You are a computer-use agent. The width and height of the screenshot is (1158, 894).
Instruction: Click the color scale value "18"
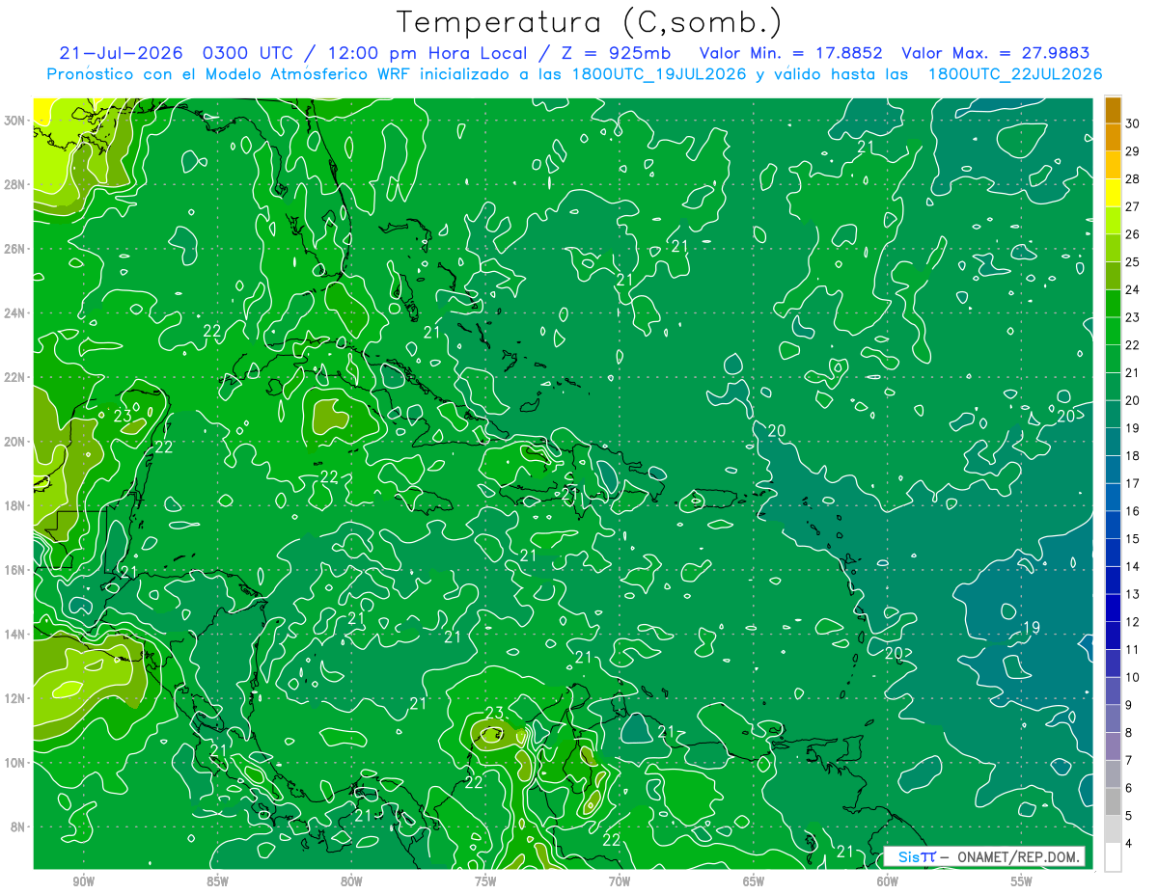coord(1134,456)
